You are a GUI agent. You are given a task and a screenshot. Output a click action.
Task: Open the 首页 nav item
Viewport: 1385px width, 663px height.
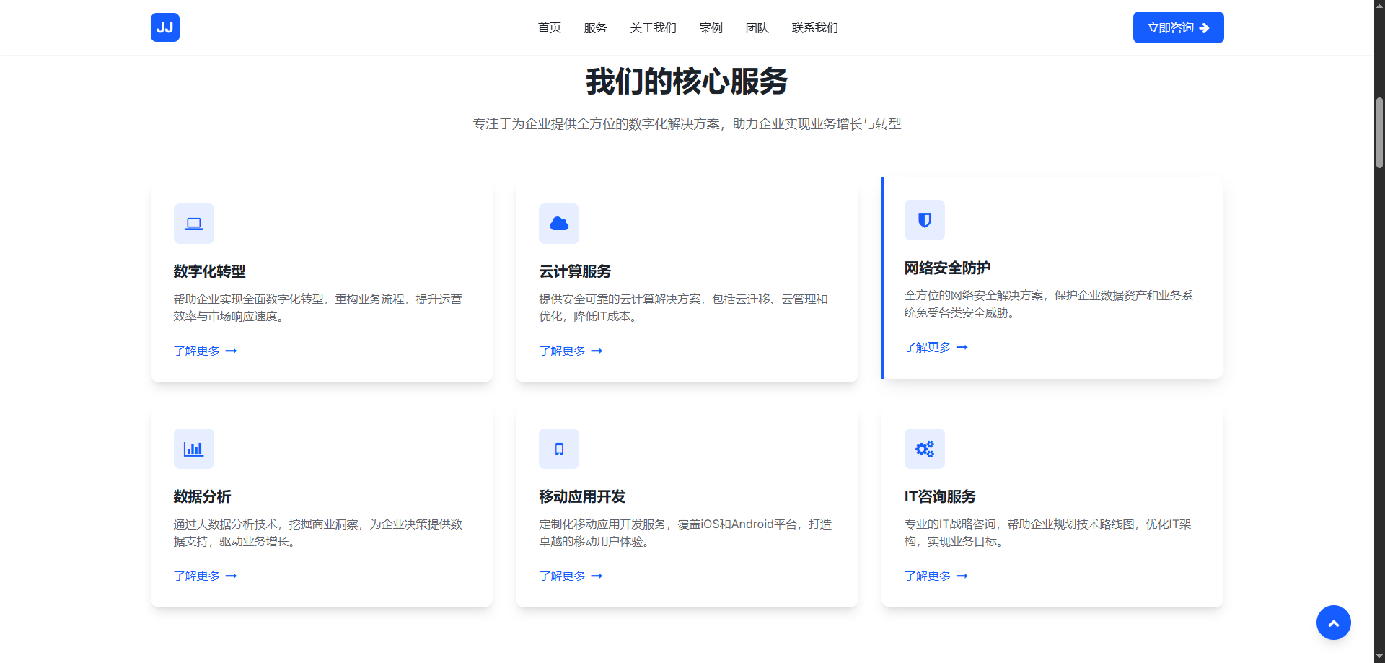(x=550, y=27)
